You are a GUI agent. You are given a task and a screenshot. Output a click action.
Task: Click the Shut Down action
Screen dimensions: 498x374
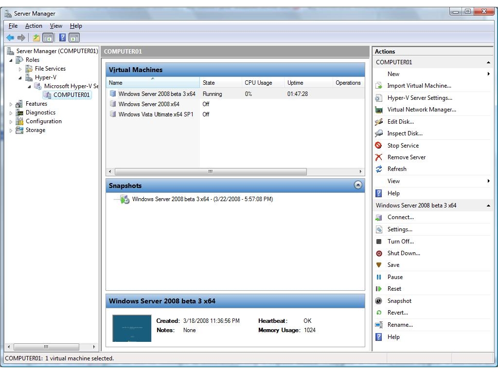[x=403, y=253]
